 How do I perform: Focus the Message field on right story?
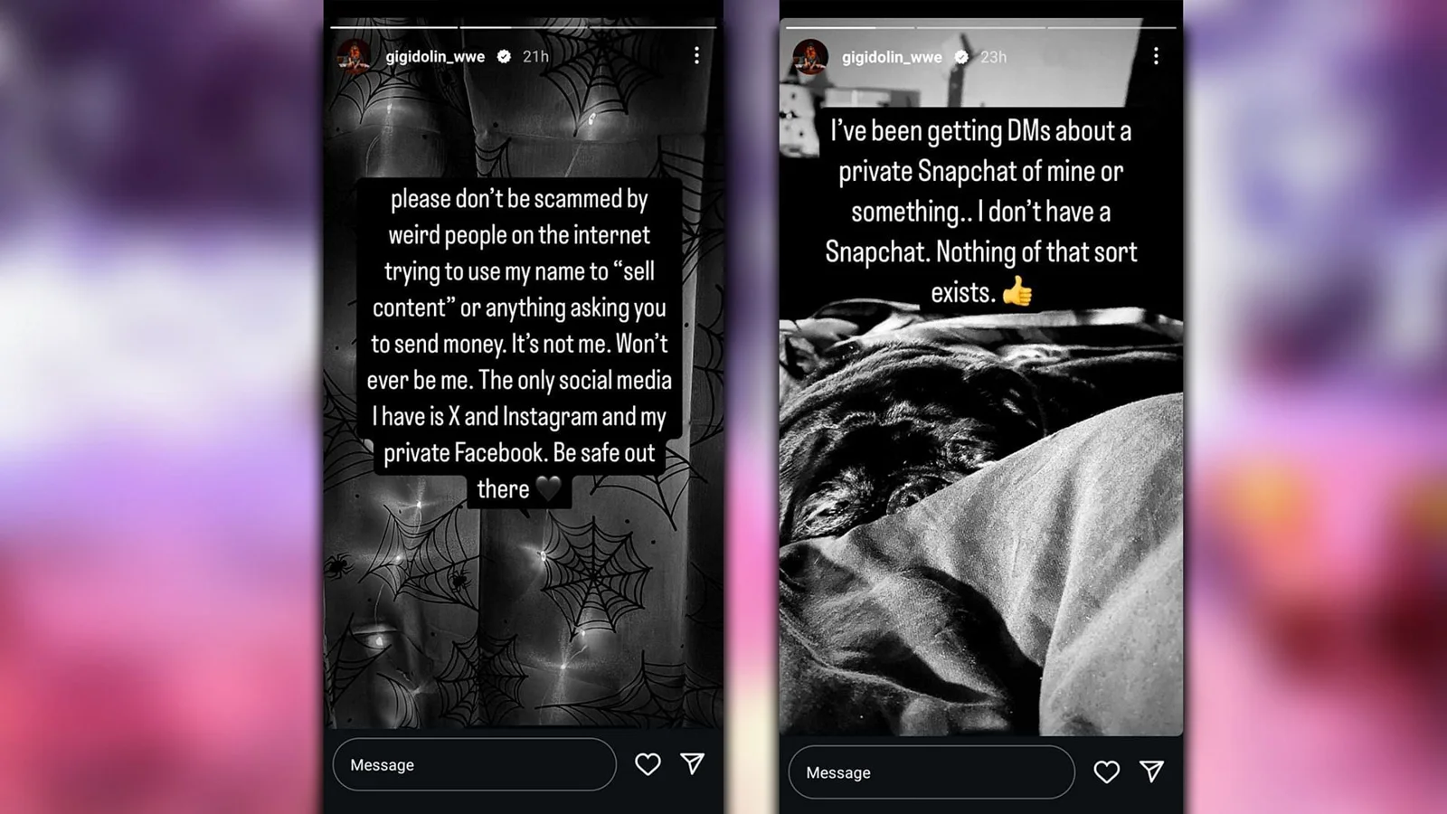tap(932, 772)
